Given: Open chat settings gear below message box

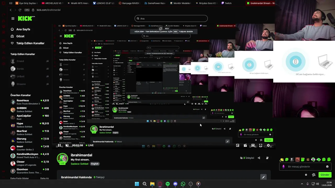Looking at the screenshot, I should (x=306, y=175).
